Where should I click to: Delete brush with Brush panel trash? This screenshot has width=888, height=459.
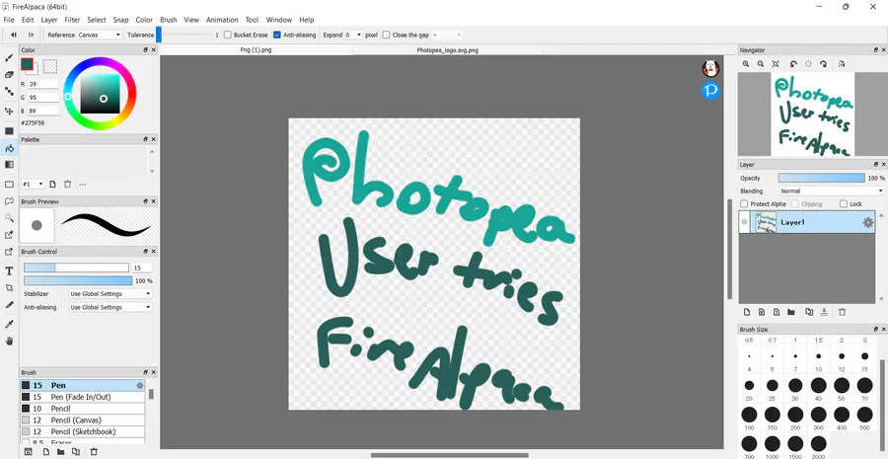coord(94,452)
